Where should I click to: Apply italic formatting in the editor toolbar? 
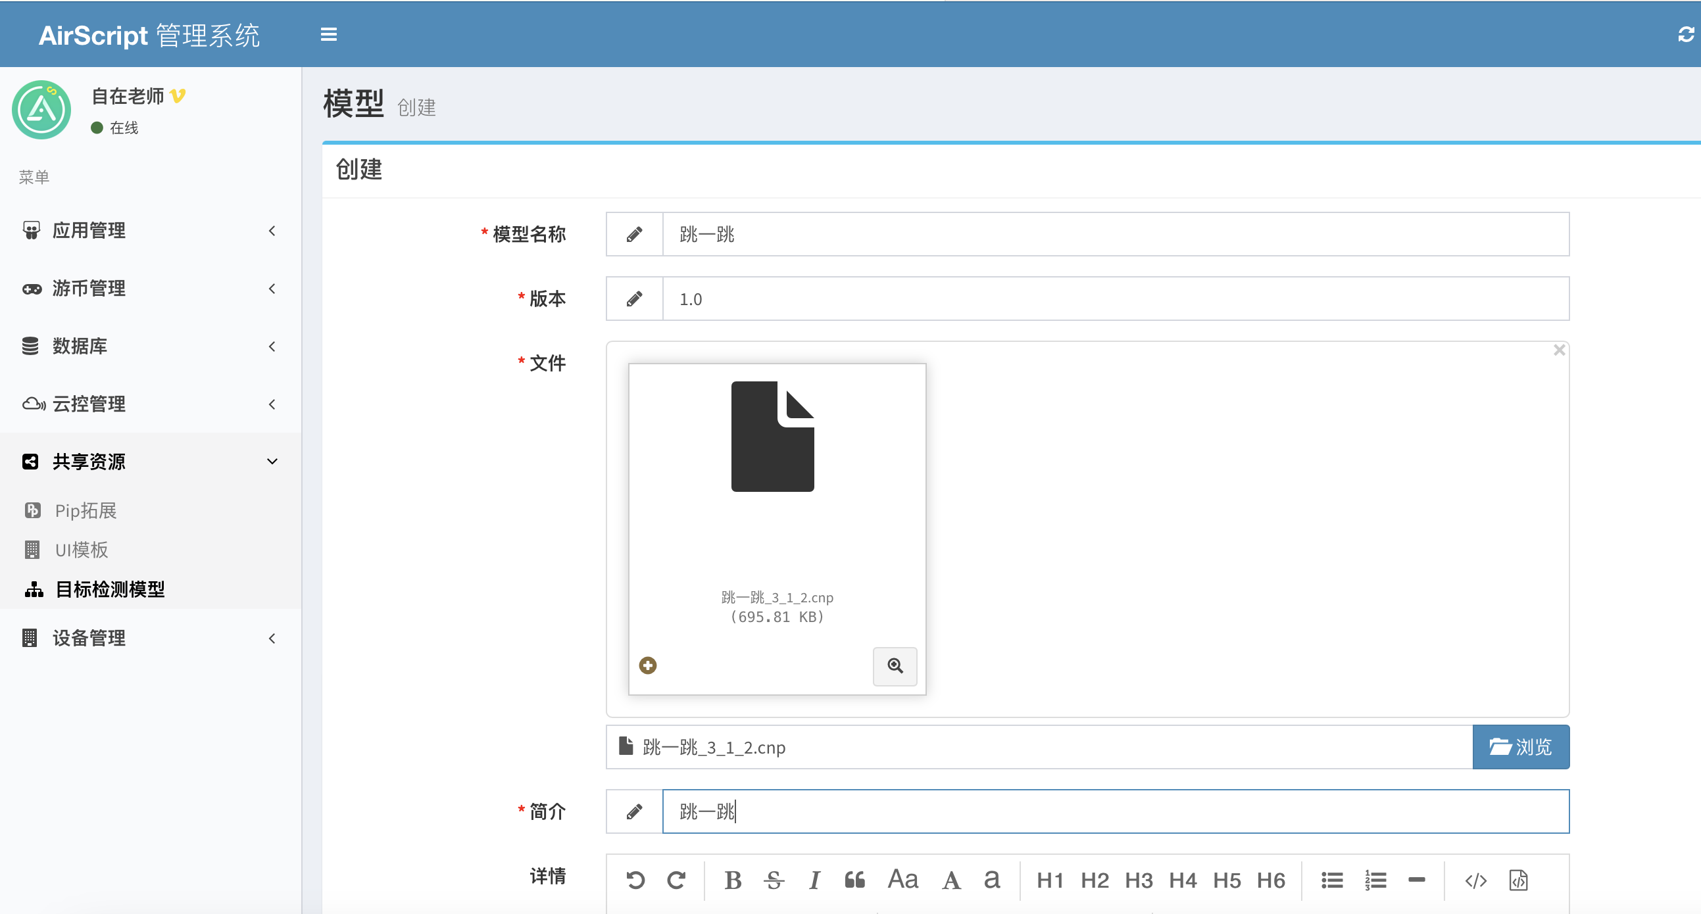click(814, 880)
